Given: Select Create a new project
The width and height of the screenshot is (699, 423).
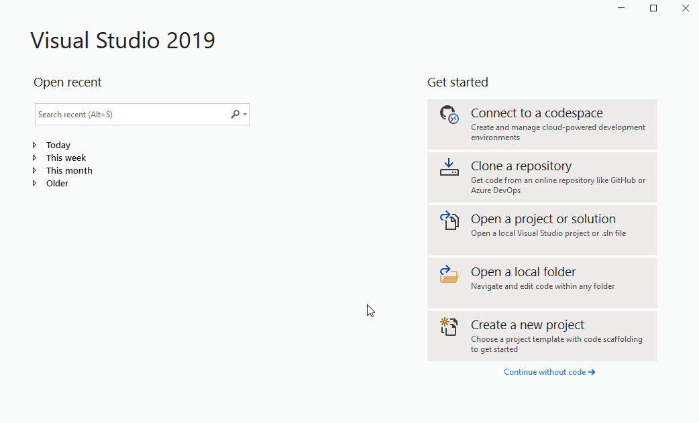Looking at the screenshot, I should pos(542,335).
